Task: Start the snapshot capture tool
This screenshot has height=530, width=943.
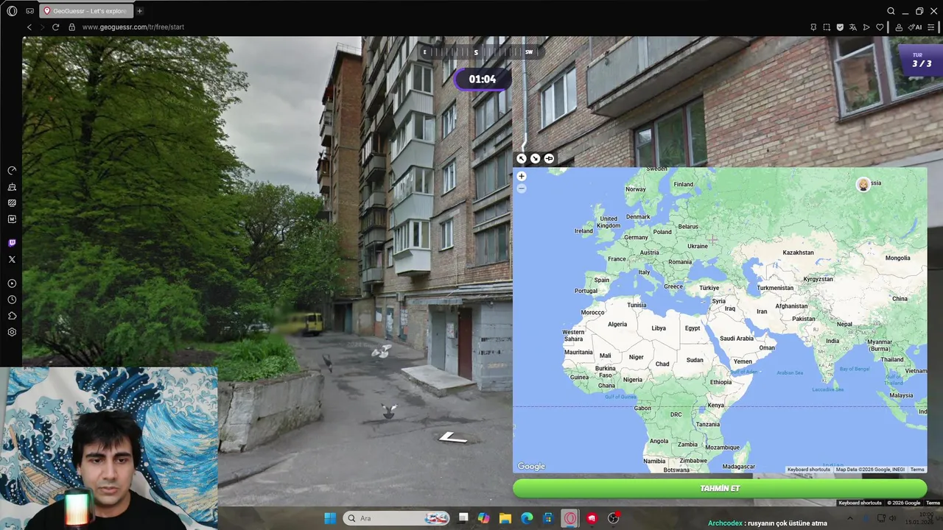Action: tap(827, 27)
